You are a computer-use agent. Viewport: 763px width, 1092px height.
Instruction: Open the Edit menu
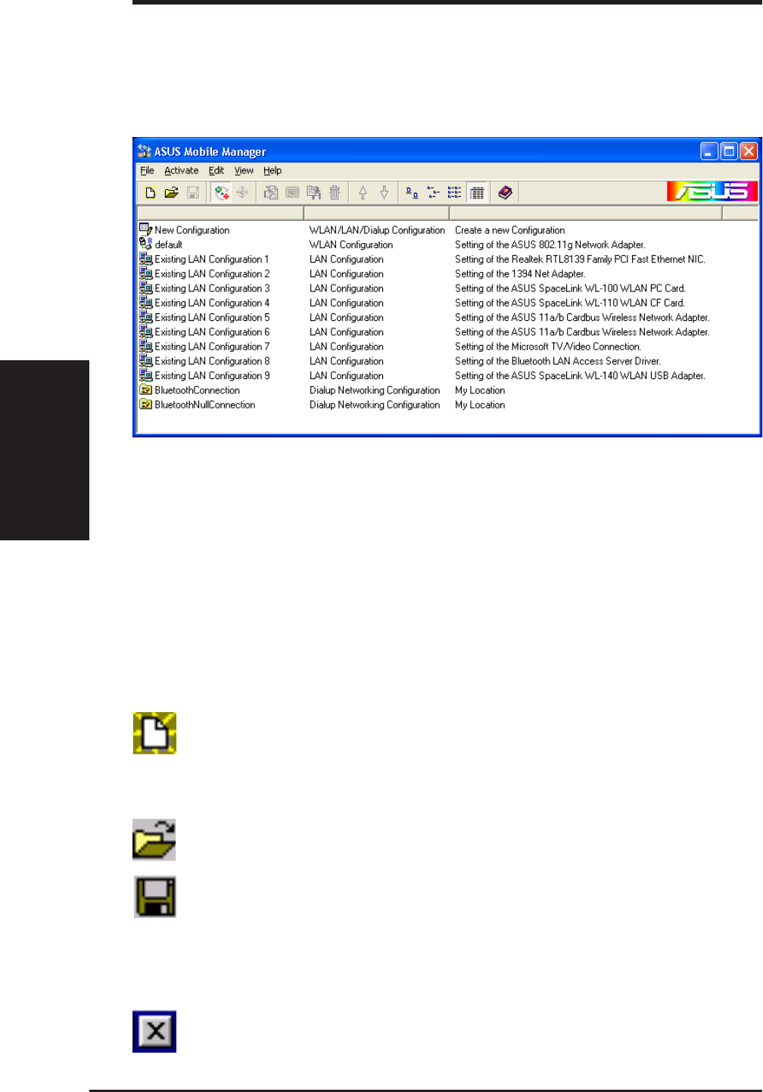[x=216, y=171]
